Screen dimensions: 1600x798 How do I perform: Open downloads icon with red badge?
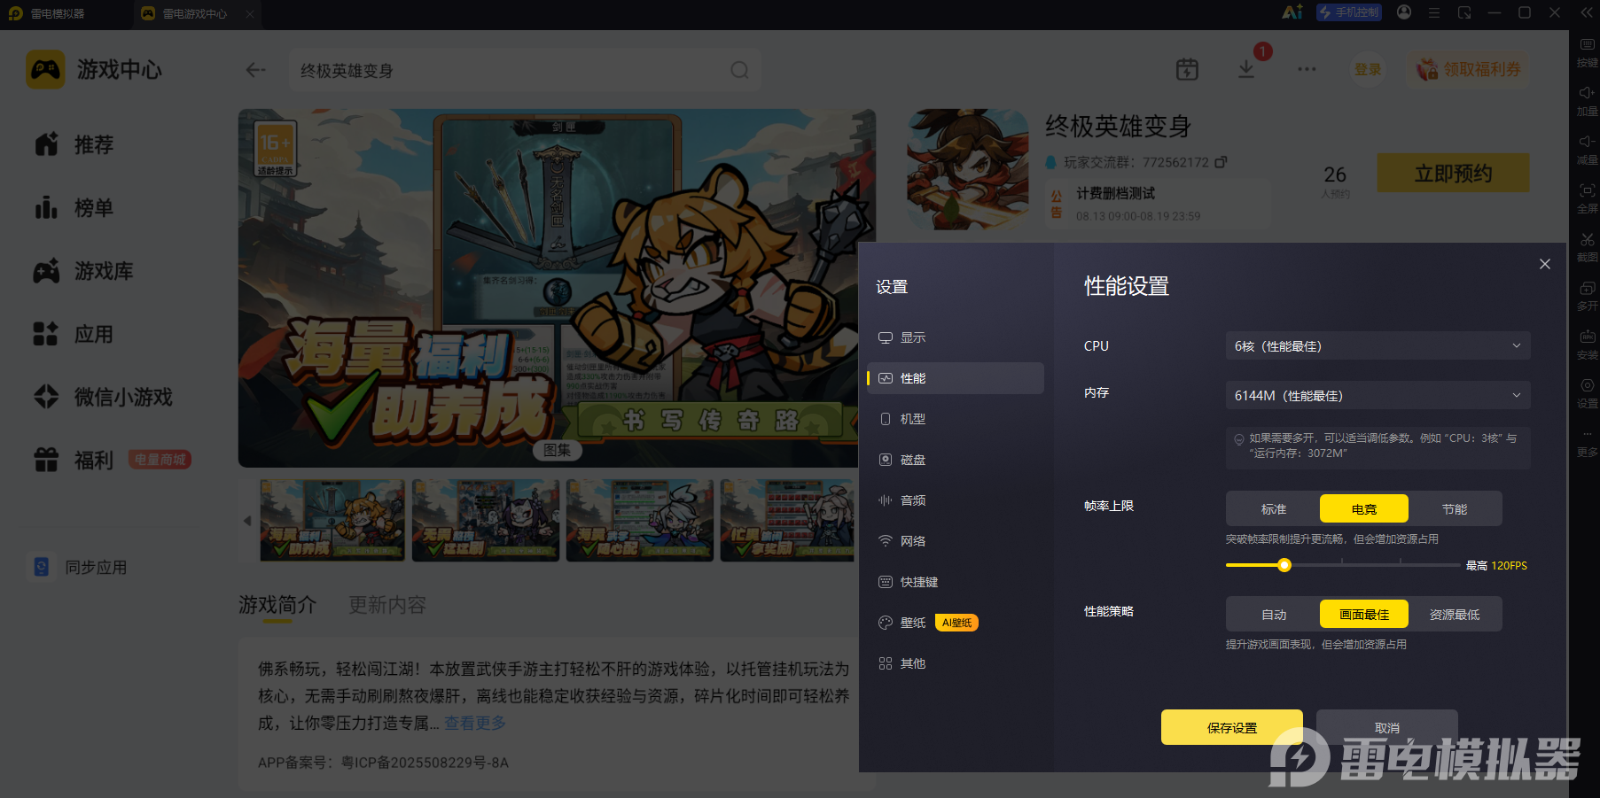pyautogui.click(x=1246, y=69)
